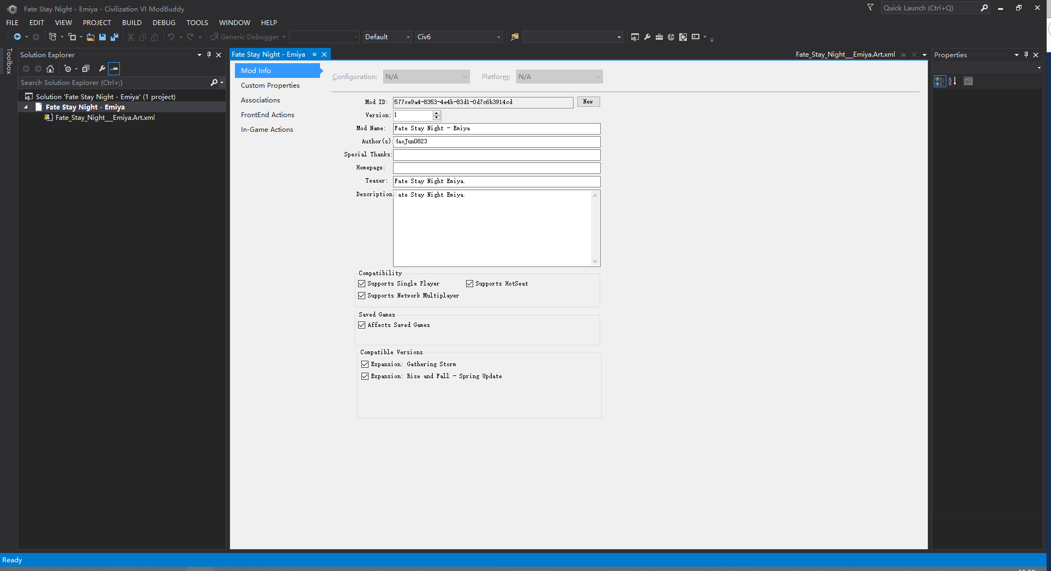Open Solution Explorer from the main toolbar icon

click(x=635, y=37)
